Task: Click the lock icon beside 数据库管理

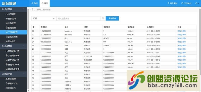Action: point(7,83)
